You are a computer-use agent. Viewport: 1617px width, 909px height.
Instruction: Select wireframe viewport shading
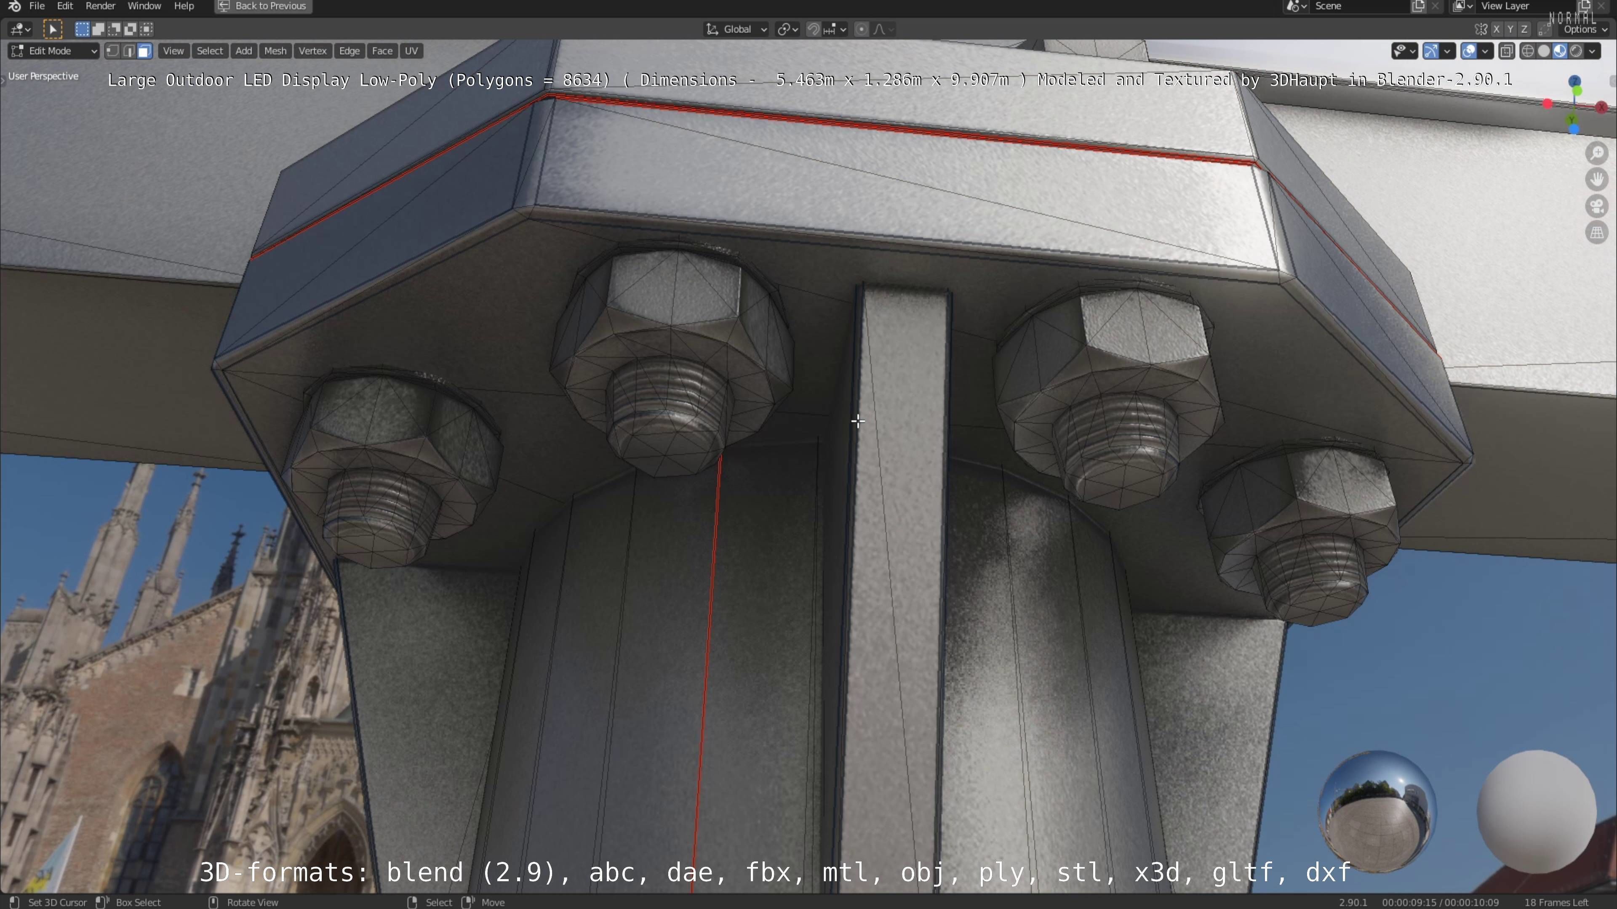pos(1528,51)
